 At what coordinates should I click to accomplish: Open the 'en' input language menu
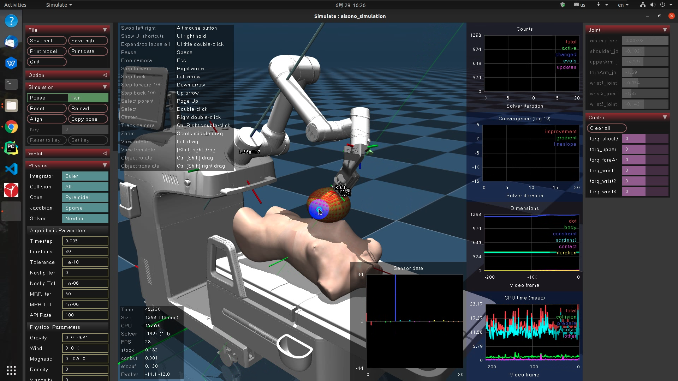pos(623,5)
